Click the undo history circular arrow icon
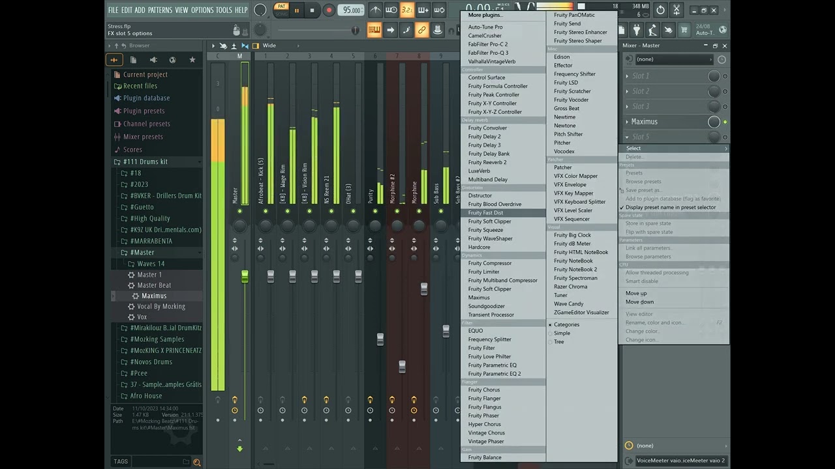The image size is (835, 469). 660,10
